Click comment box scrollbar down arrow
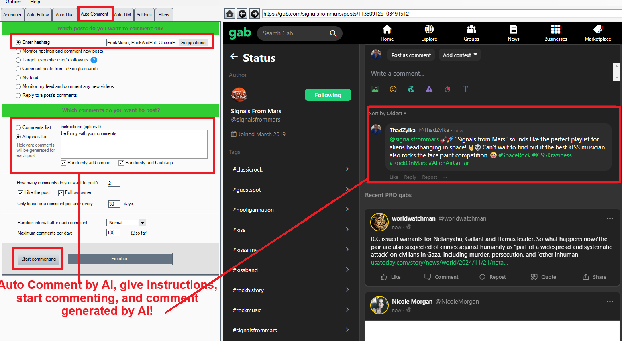This screenshot has height=341, width=622. coord(616,78)
